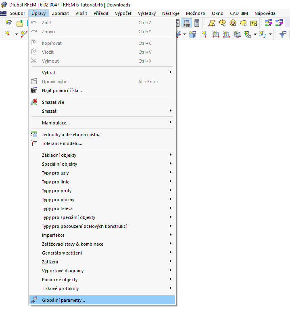Image resolution: width=290 pixels, height=322 pixels.
Task: Open the Nástroje menu
Action: pos(171,13)
